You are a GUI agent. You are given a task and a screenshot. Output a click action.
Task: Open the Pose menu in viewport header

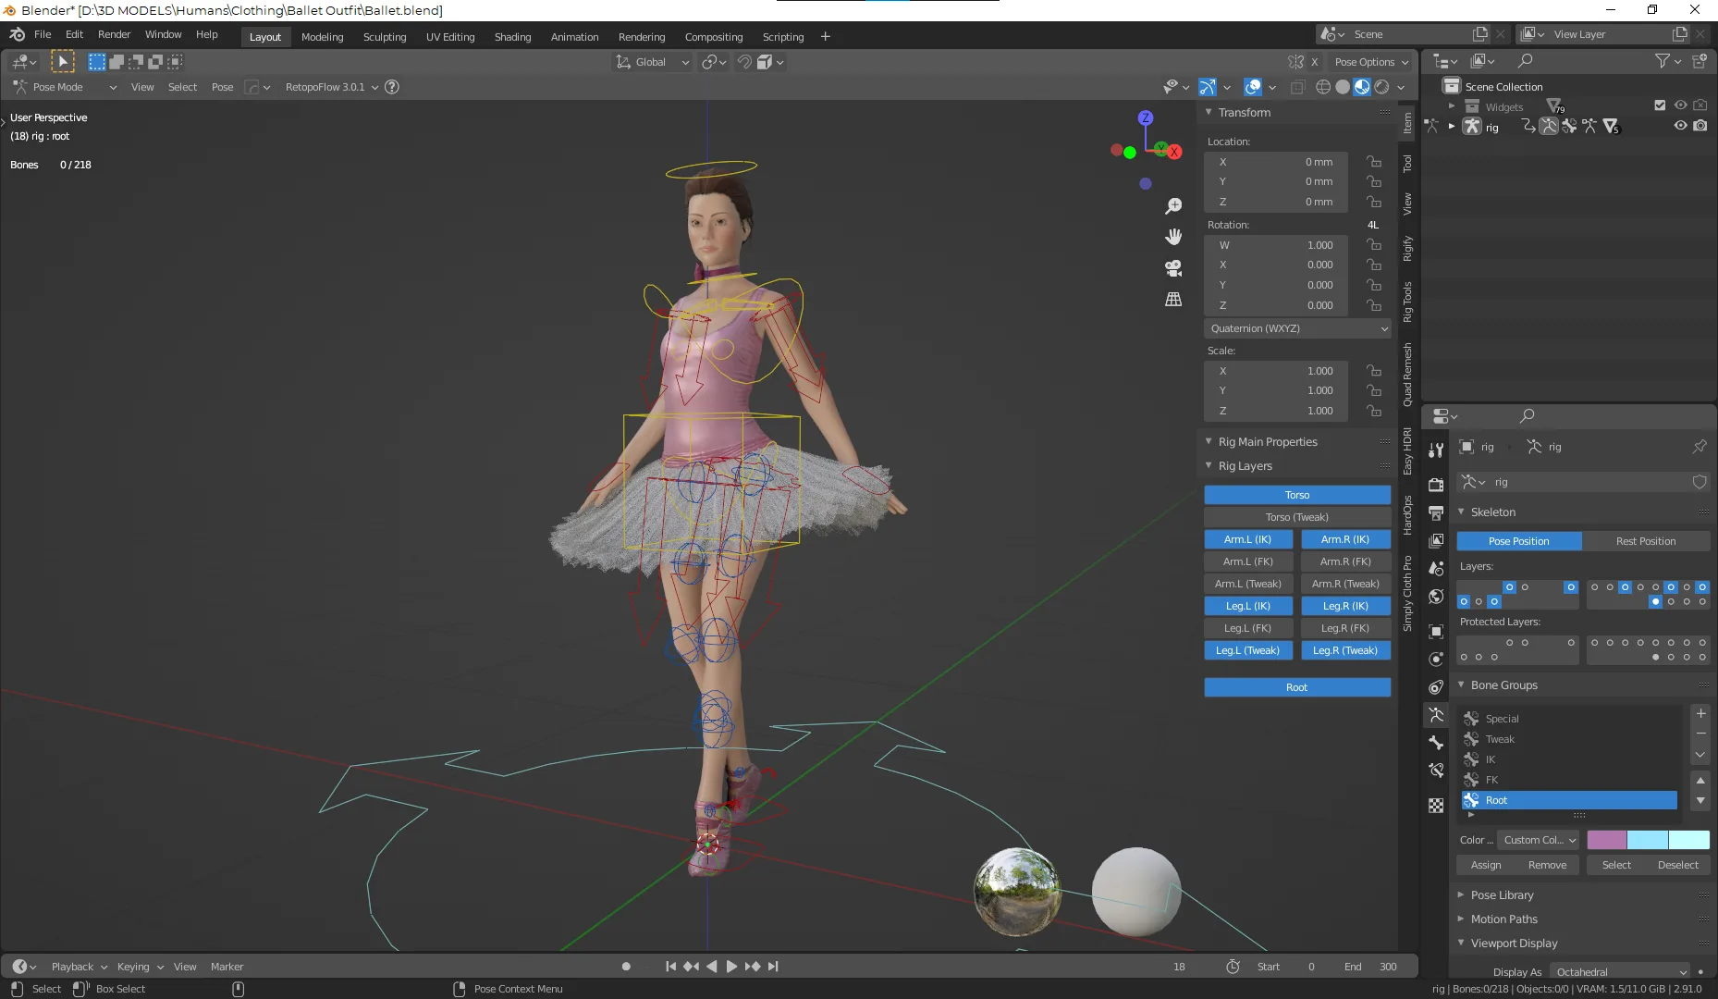point(222,87)
